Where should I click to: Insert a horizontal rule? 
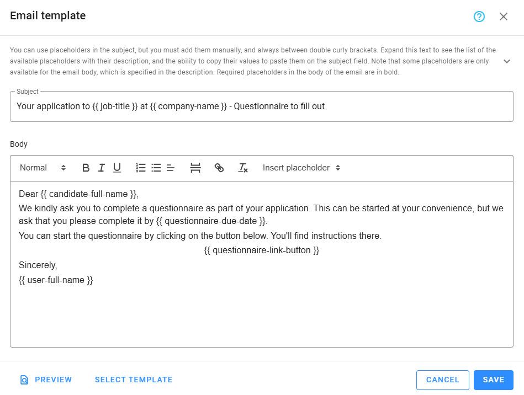click(195, 168)
